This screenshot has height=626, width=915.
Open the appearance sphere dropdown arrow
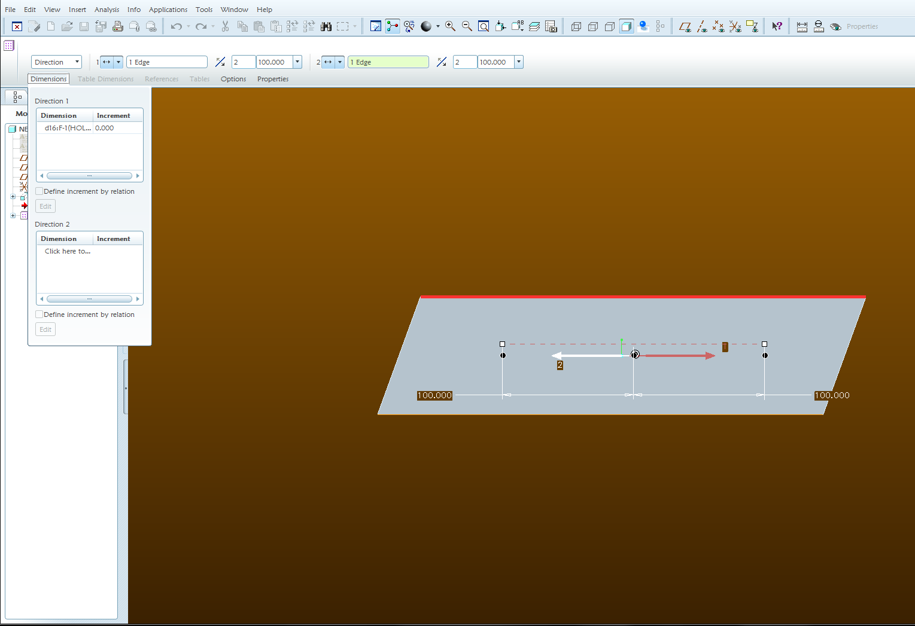(x=437, y=26)
